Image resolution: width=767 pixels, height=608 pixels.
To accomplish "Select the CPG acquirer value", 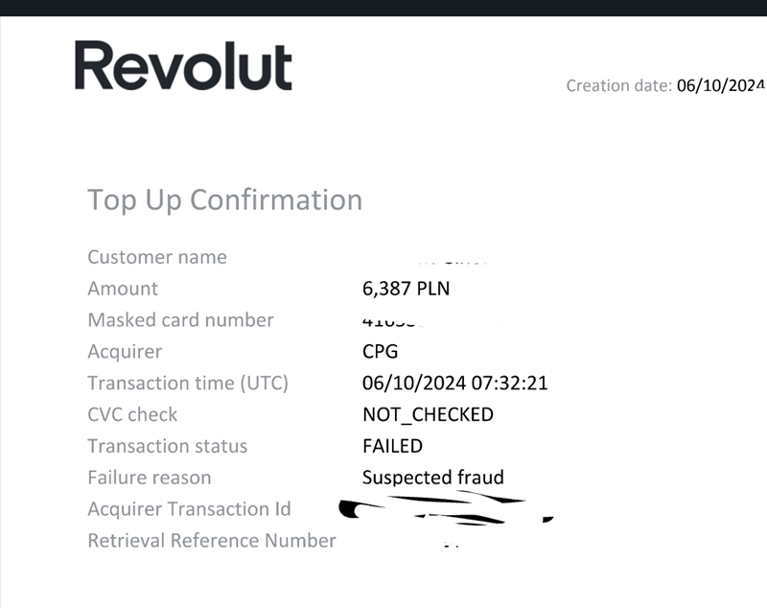I will (x=380, y=352).
